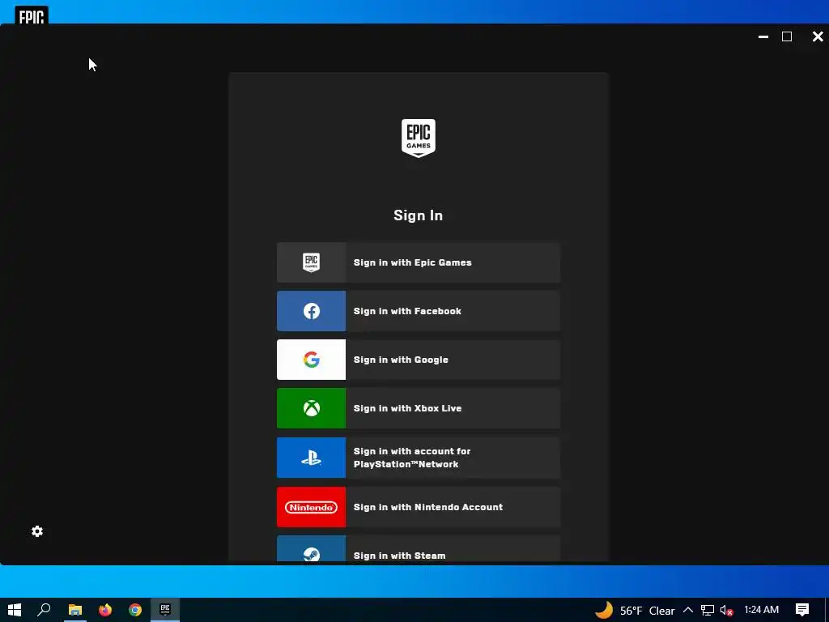This screenshot has height=622, width=829.
Task: Click the Xbox logo icon
Action: (x=312, y=408)
